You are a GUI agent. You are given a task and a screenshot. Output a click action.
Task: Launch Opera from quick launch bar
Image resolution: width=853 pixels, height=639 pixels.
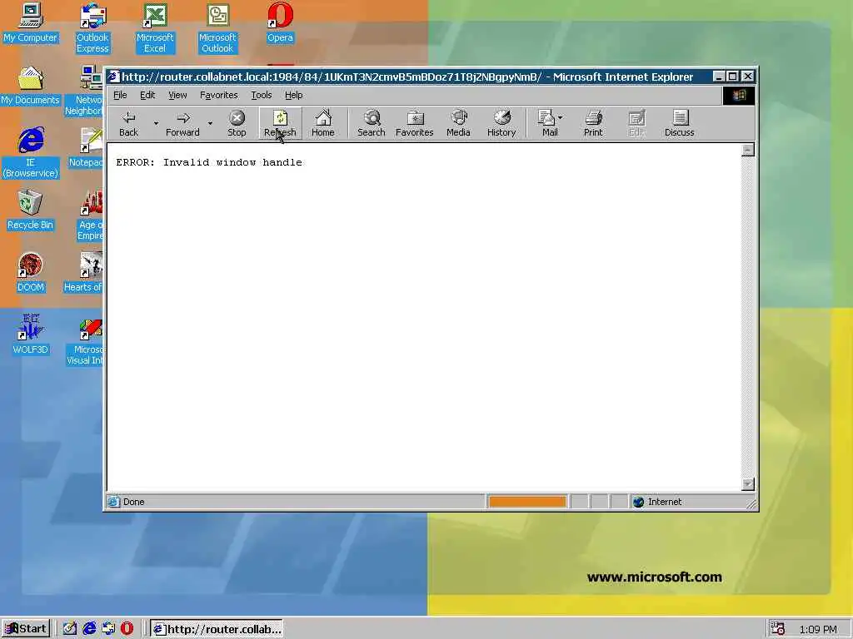[x=127, y=629]
